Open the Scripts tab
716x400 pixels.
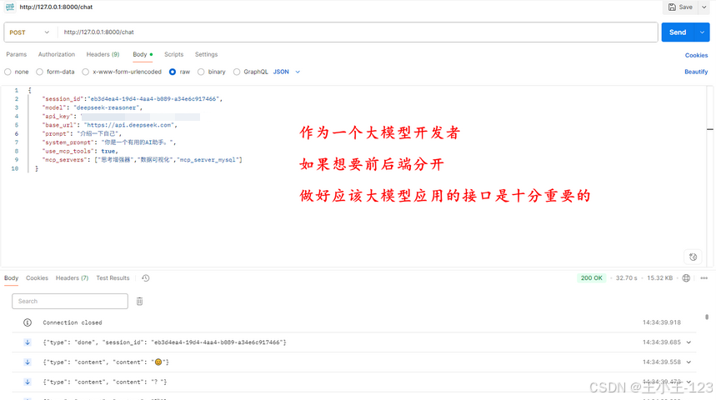coord(174,54)
